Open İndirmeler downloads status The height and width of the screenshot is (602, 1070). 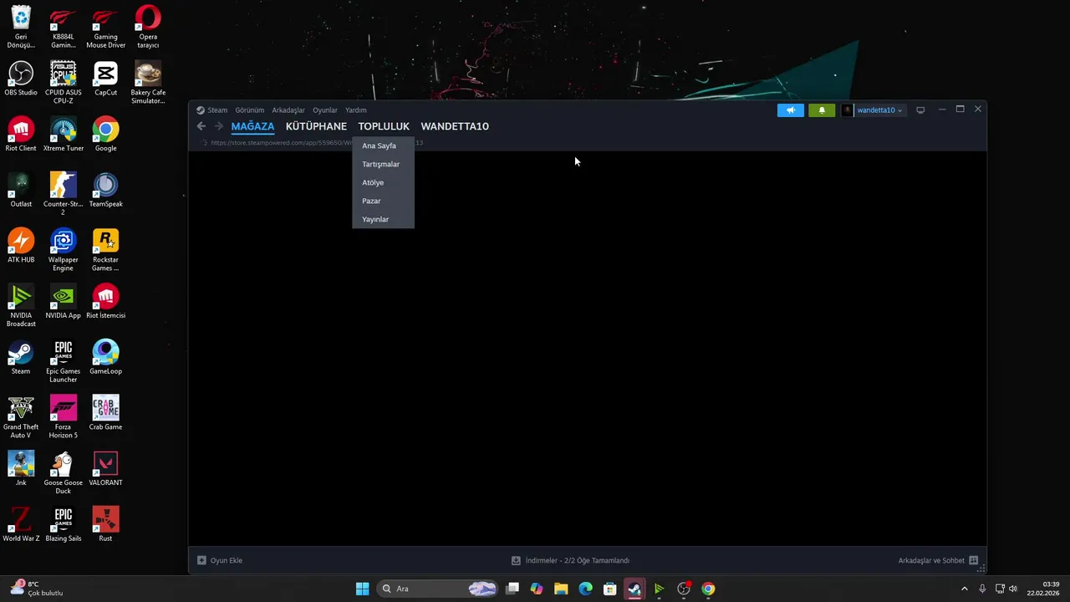(570, 560)
